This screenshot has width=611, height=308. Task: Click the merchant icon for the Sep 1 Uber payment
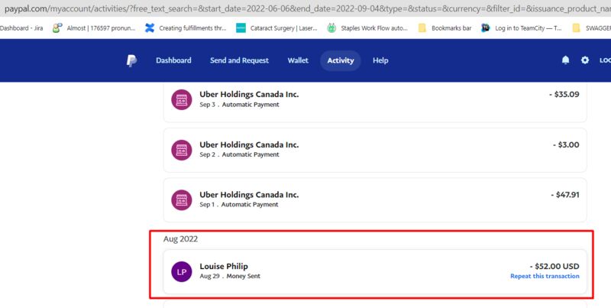click(x=182, y=200)
